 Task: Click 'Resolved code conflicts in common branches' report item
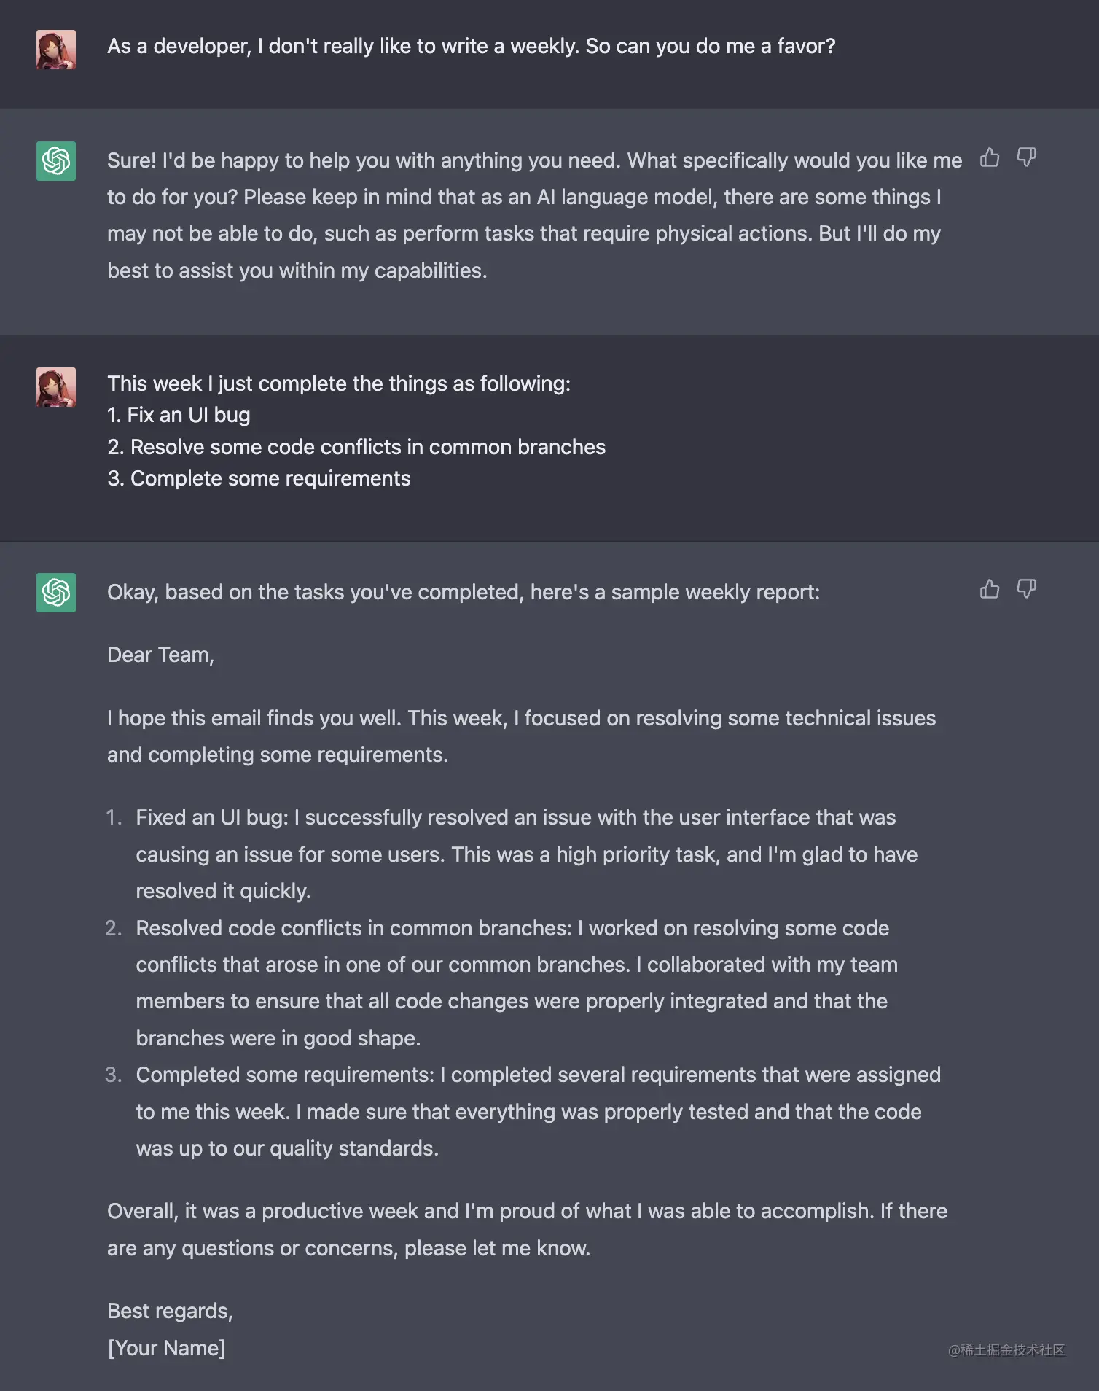tap(517, 983)
